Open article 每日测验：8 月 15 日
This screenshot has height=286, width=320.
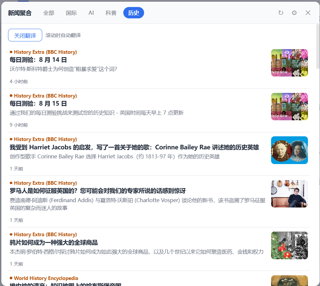click(x=38, y=104)
